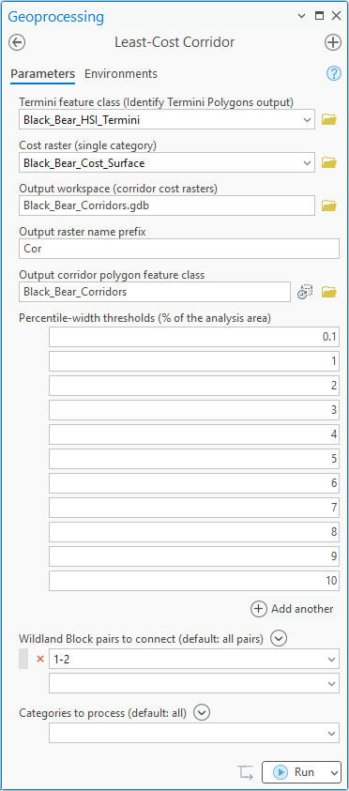
Task: Edit the 0.1 threshold field
Action: point(194,337)
